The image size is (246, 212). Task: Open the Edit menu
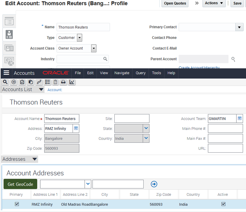(90, 73)
